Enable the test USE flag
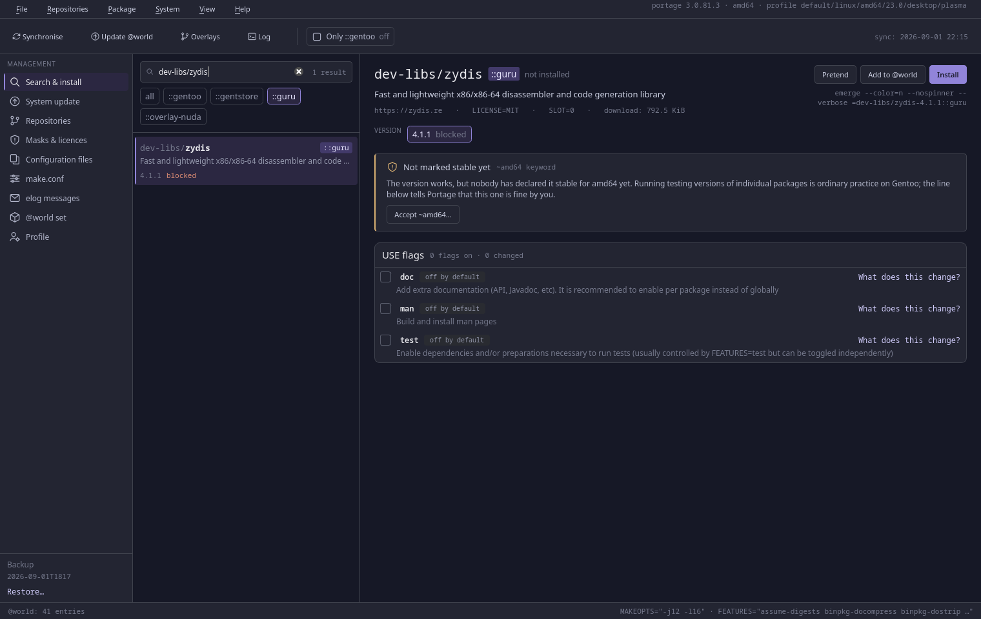This screenshot has height=619, width=981. coord(385,340)
